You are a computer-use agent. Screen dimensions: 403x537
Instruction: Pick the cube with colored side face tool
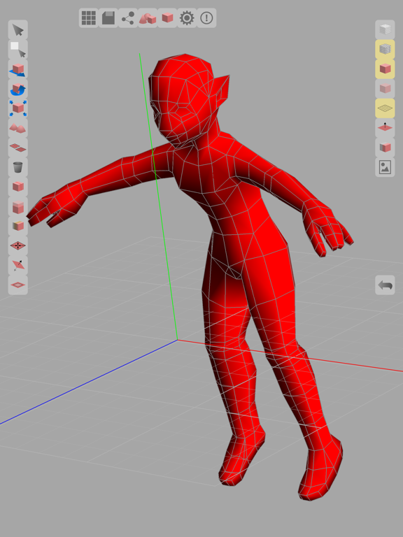[17, 226]
